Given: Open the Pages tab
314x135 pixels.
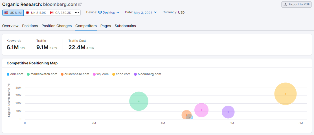Looking at the screenshot, I should tap(106, 26).
